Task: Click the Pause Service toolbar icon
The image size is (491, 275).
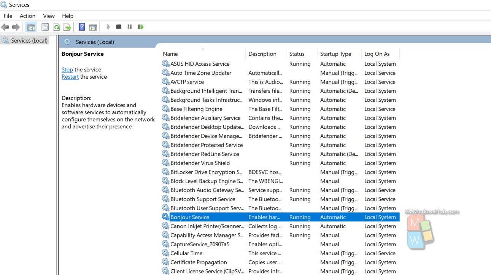Action: pyautogui.click(x=130, y=27)
